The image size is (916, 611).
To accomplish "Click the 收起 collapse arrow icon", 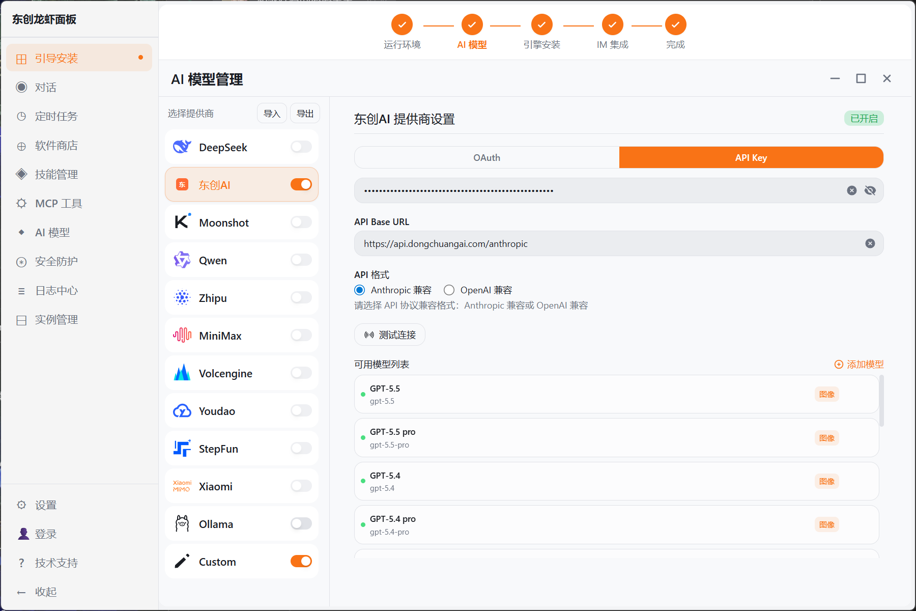I will (x=21, y=592).
